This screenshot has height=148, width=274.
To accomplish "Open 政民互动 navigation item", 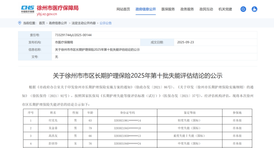I will click(x=206, y=9).
